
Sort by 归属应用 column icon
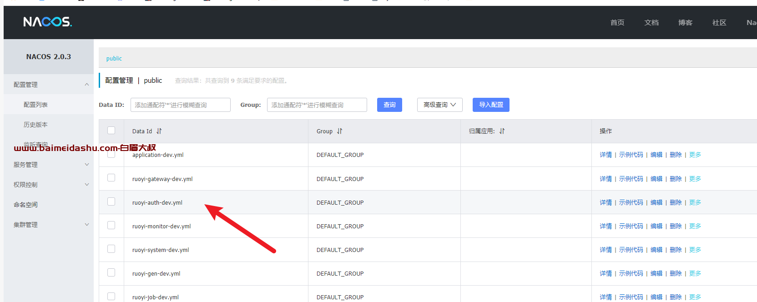click(x=502, y=131)
